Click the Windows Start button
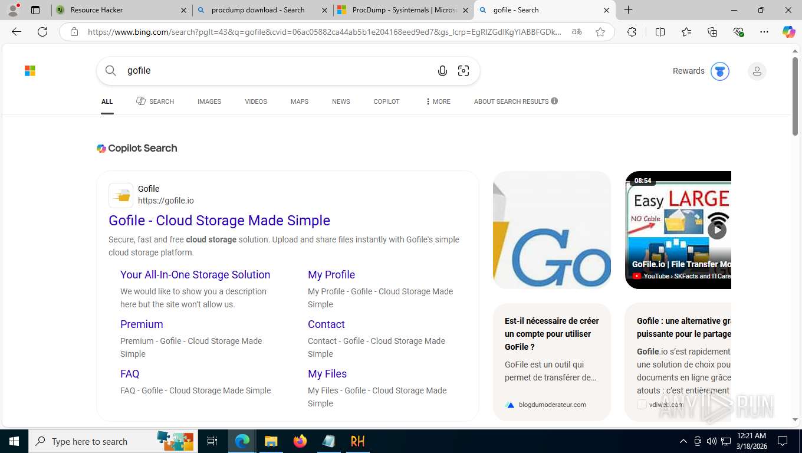The image size is (802, 453). click(x=14, y=441)
